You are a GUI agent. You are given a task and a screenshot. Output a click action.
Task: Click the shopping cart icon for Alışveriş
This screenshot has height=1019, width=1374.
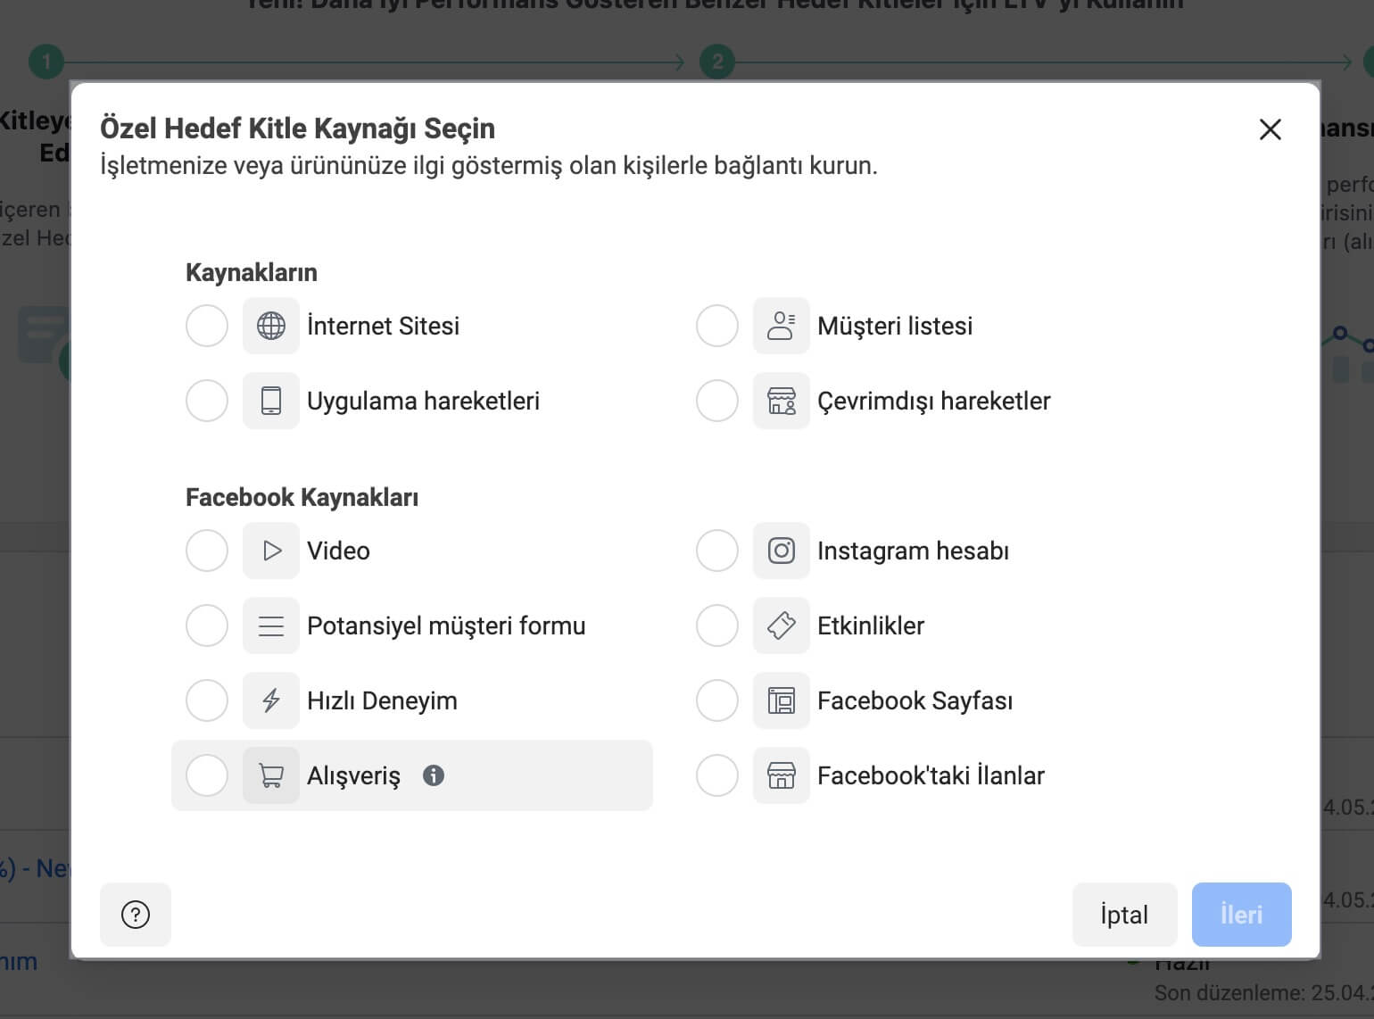point(271,775)
